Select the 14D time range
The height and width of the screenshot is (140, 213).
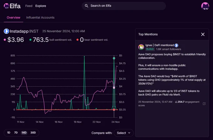coord(24,133)
